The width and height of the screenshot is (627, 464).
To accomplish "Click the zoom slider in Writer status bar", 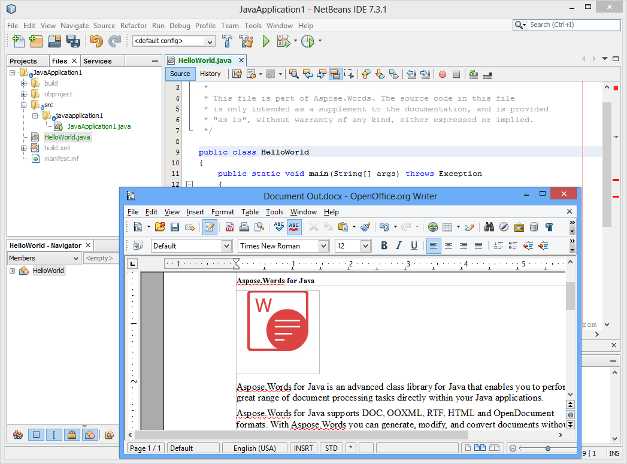I will click(548, 448).
